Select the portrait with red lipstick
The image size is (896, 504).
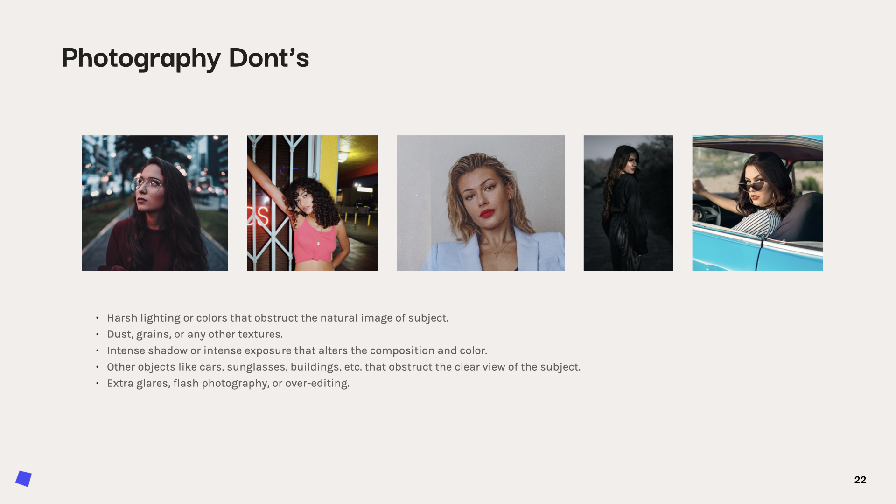480,203
